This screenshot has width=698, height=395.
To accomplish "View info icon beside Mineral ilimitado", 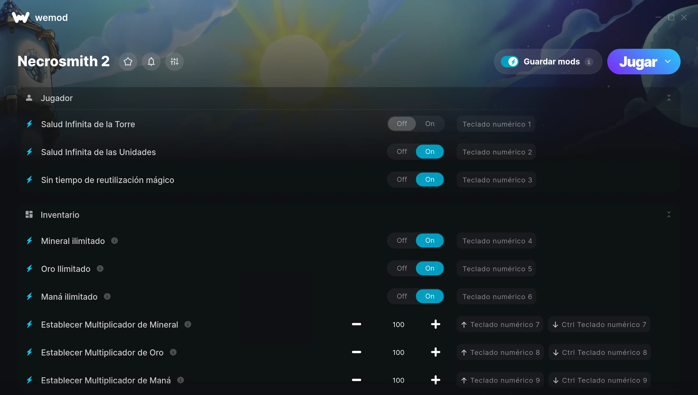I will pyautogui.click(x=115, y=241).
